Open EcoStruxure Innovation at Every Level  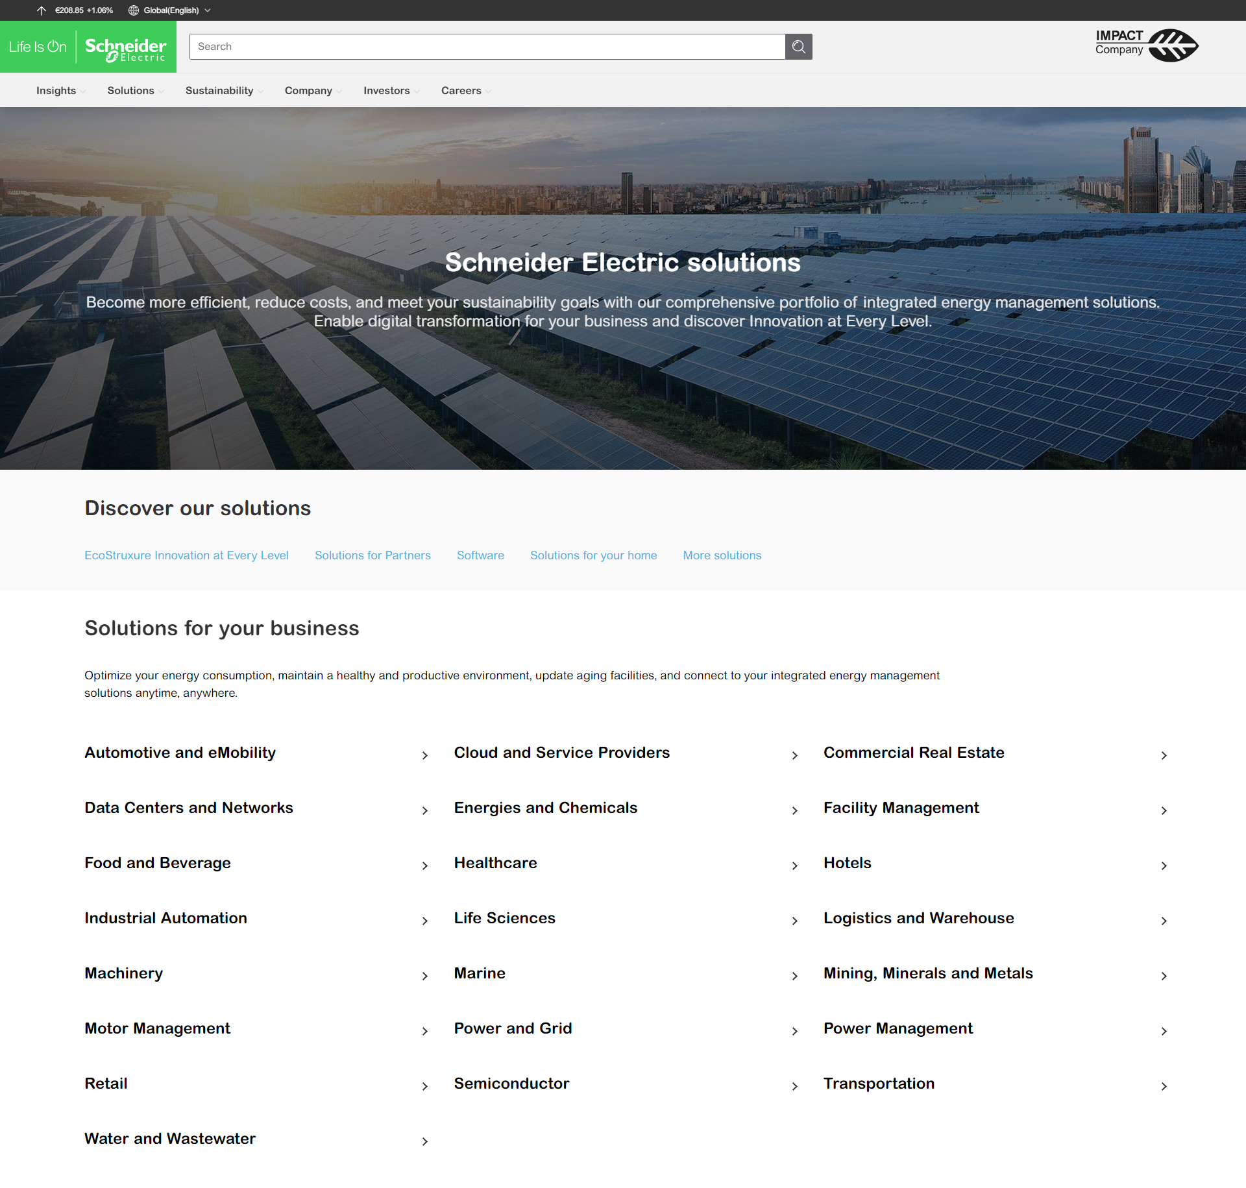(x=186, y=555)
